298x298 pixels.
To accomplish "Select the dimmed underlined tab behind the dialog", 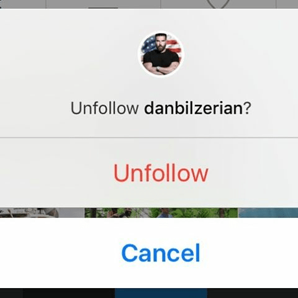I will [103, 4].
